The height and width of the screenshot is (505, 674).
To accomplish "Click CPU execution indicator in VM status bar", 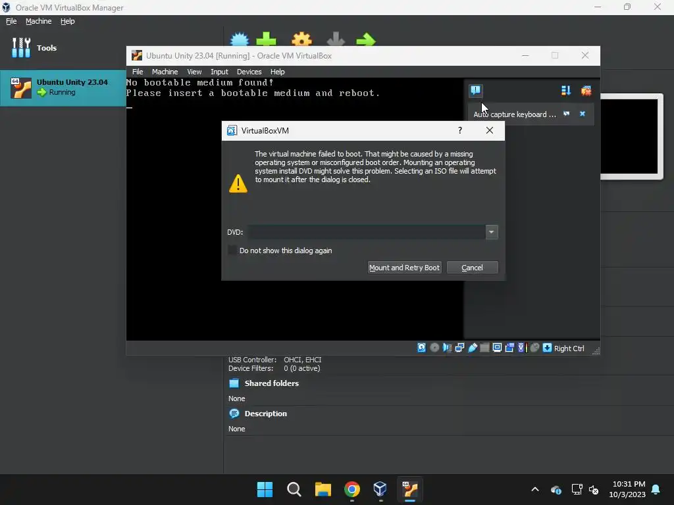I will [x=522, y=348].
